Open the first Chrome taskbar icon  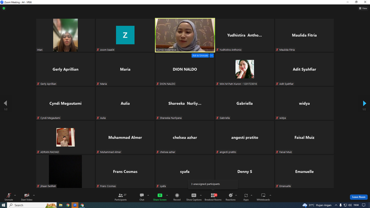click(x=68, y=205)
